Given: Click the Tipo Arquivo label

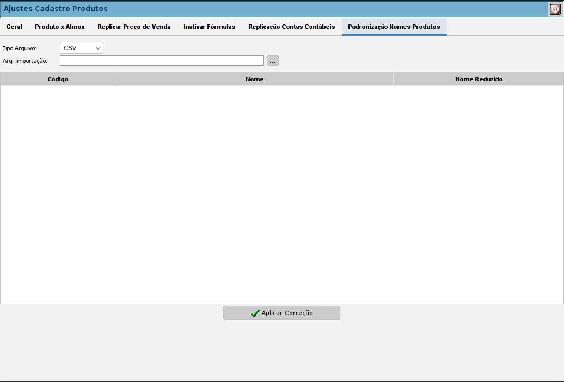Looking at the screenshot, I should [x=20, y=48].
